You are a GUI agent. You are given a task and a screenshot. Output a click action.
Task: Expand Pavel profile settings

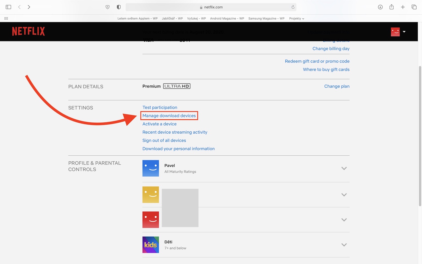click(344, 168)
